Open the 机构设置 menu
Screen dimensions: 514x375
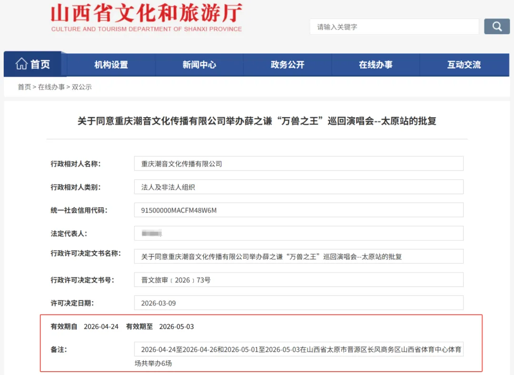pyautogui.click(x=111, y=65)
